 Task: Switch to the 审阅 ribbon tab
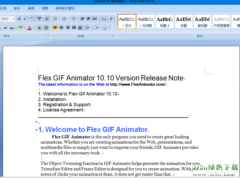click(x=31, y=8)
